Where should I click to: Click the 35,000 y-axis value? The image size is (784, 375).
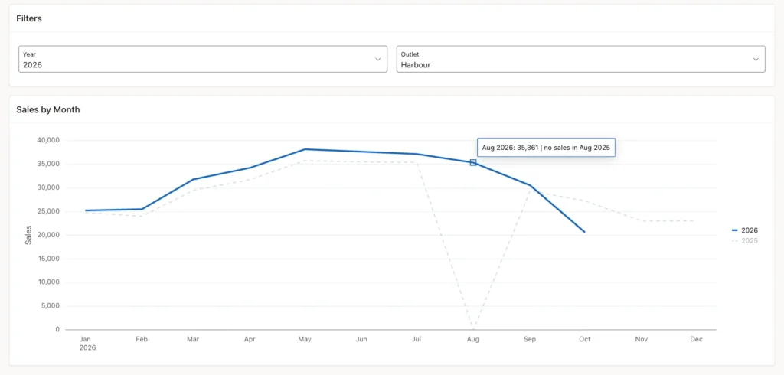(48, 164)
